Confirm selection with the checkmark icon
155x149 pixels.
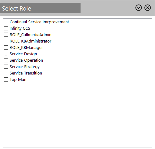[139, 8]
